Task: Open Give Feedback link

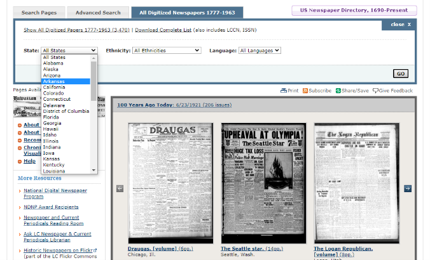Action: tap(396, 91)
